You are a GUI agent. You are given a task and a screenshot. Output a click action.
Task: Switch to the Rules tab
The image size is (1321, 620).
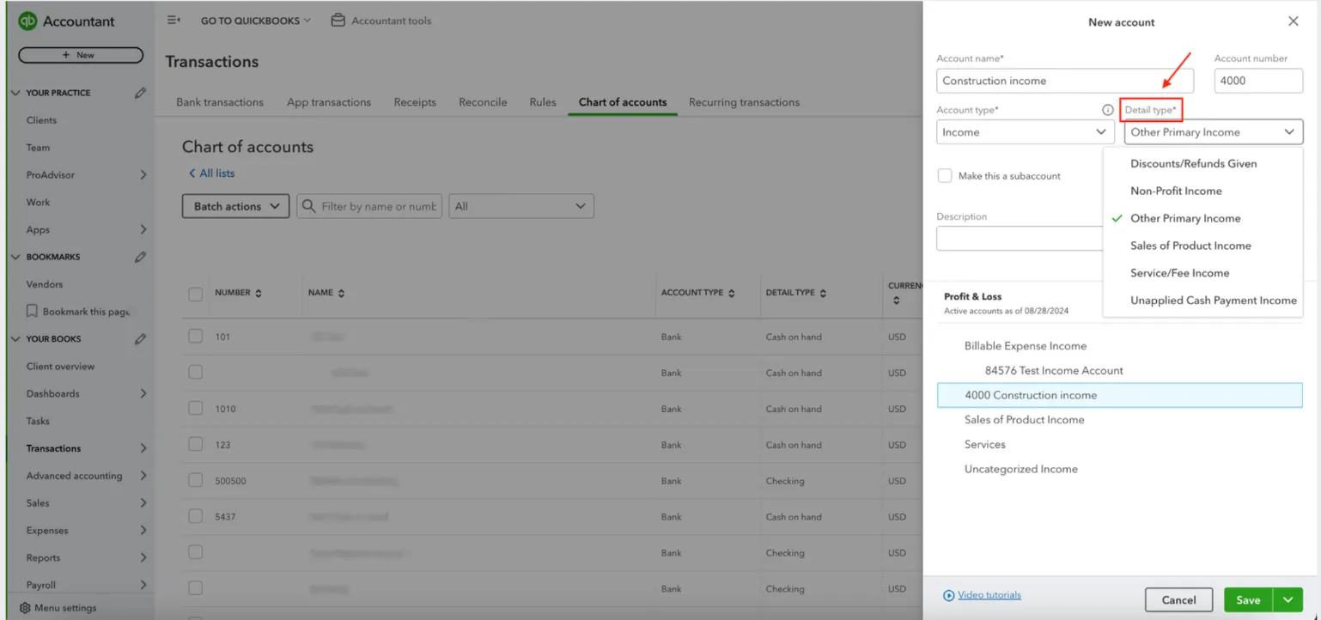543,102
